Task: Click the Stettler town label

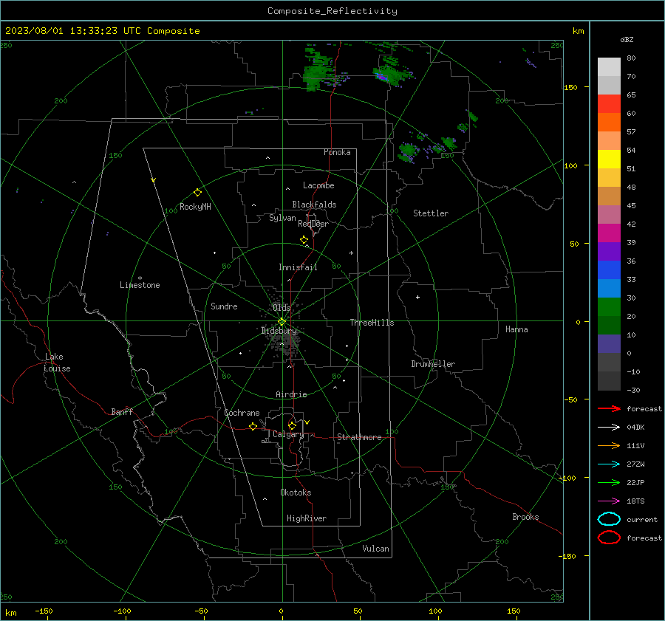Action: (431, 213)
